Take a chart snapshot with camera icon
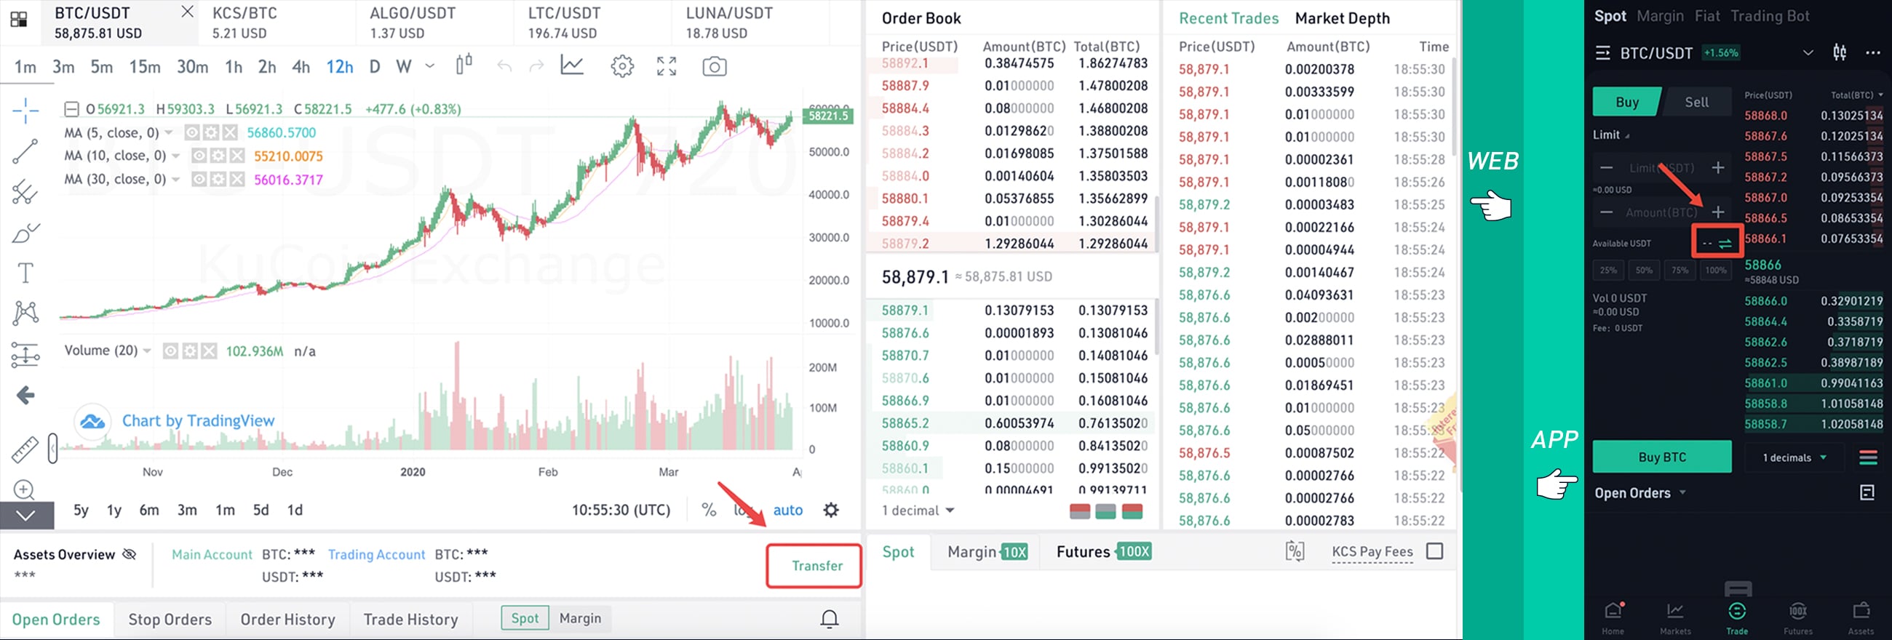 coord(714,67)
